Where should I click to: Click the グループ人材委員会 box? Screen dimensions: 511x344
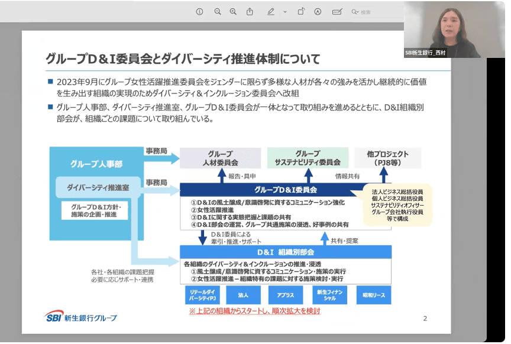click(220, 158)
